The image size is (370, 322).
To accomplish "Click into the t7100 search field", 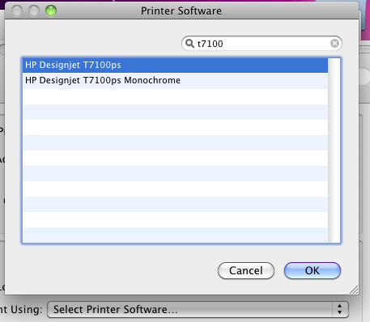I will [262, 43].
